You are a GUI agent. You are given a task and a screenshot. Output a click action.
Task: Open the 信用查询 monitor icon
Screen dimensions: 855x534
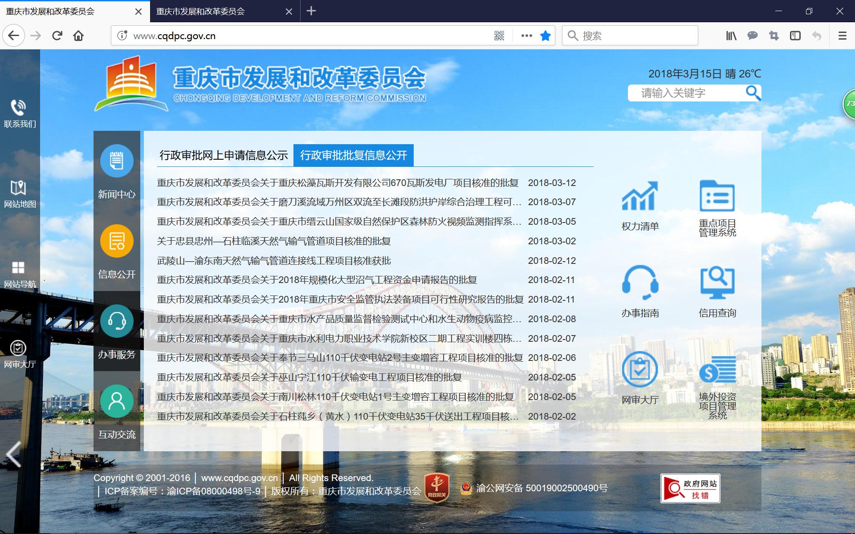717,283
